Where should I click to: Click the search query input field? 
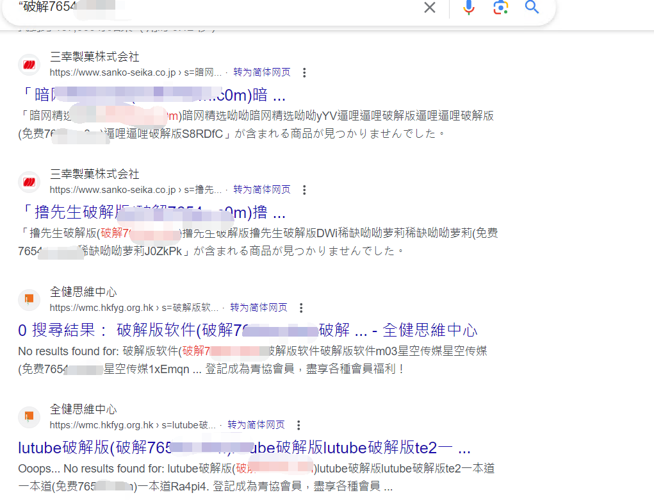(x=217, y=6)
